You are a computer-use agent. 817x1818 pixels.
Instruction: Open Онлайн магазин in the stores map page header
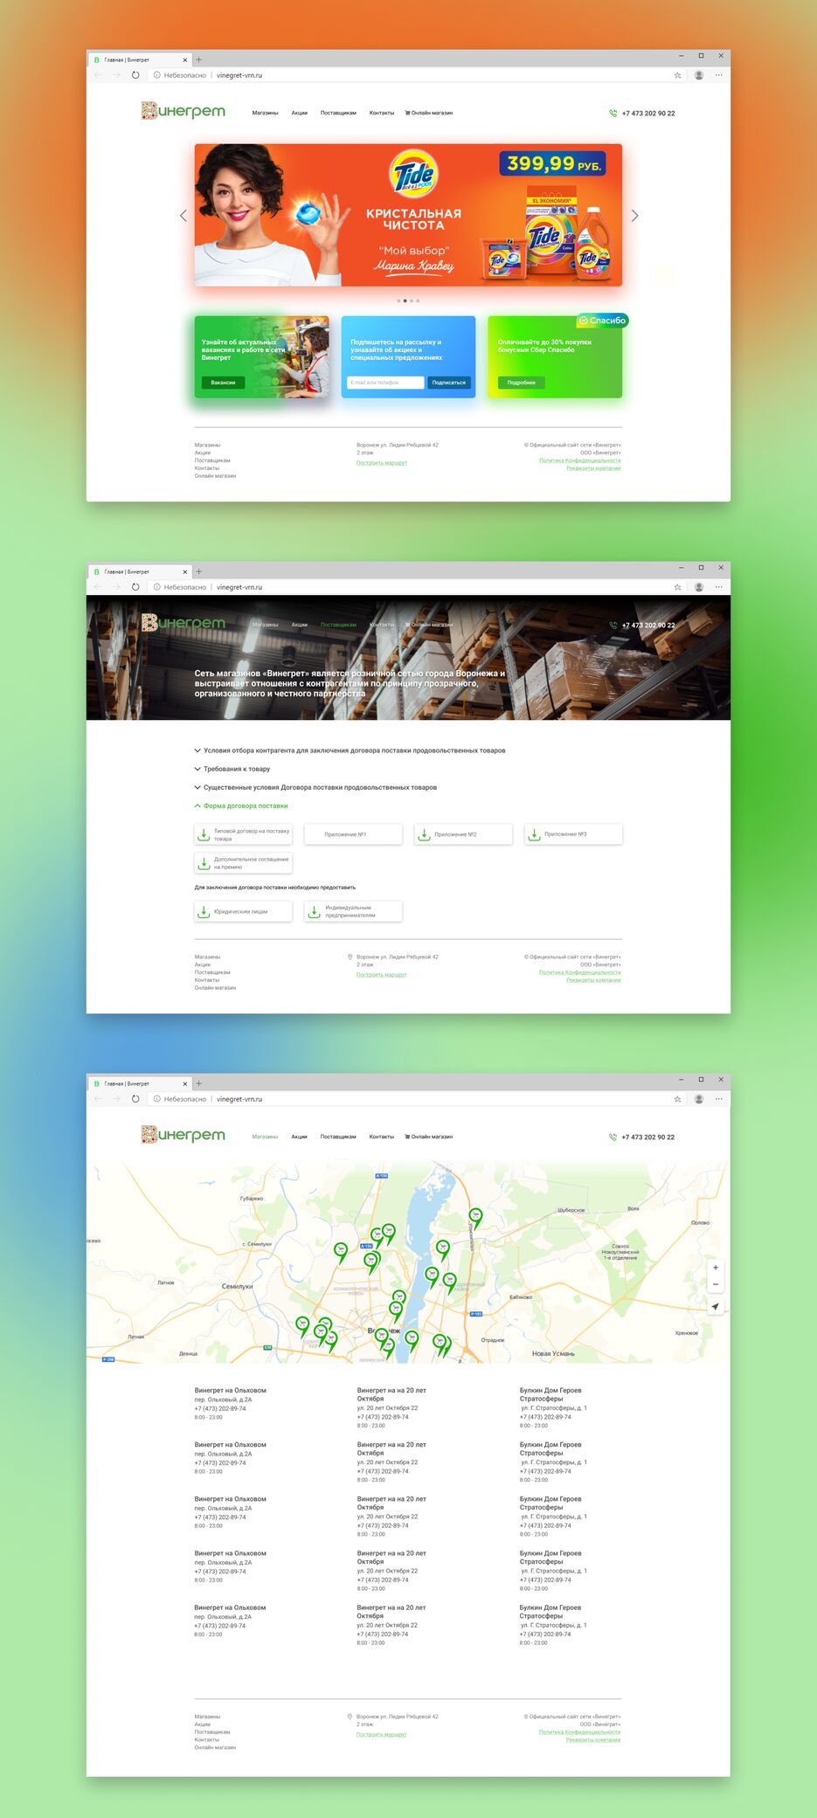(x=429, y=1137)
